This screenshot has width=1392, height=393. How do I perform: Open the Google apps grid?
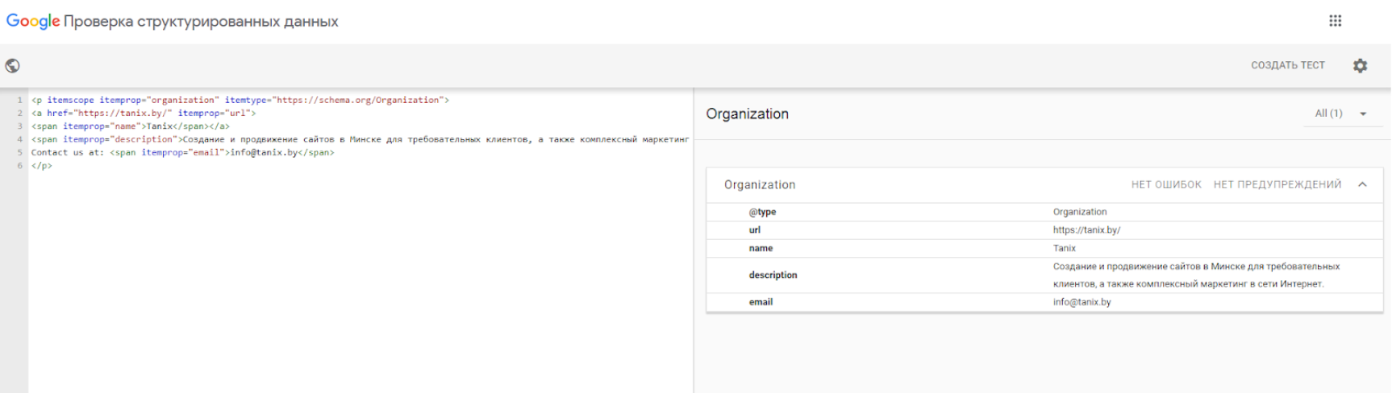1335,21
